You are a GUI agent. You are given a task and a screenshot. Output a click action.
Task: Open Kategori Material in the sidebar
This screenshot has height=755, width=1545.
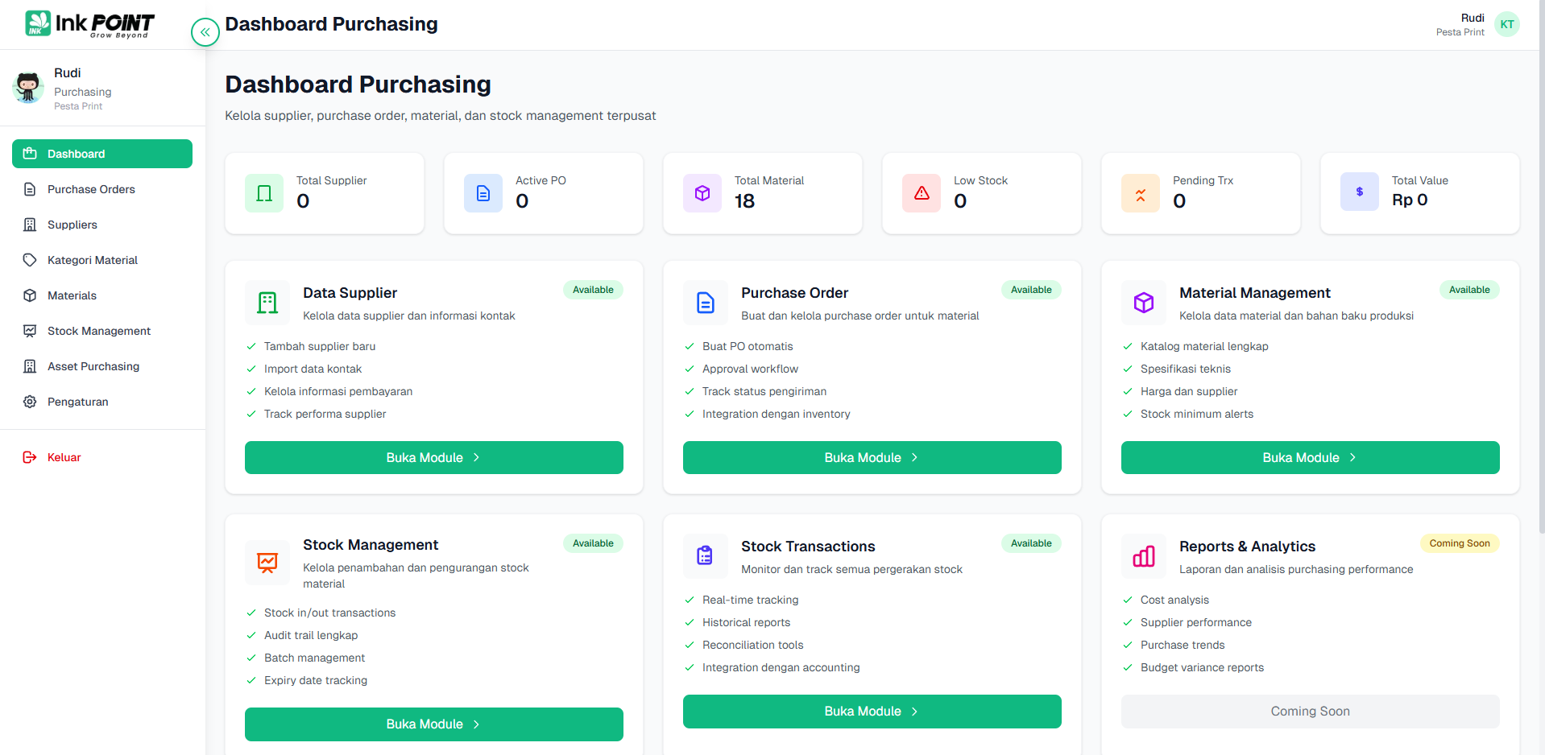tap(93, 260)
